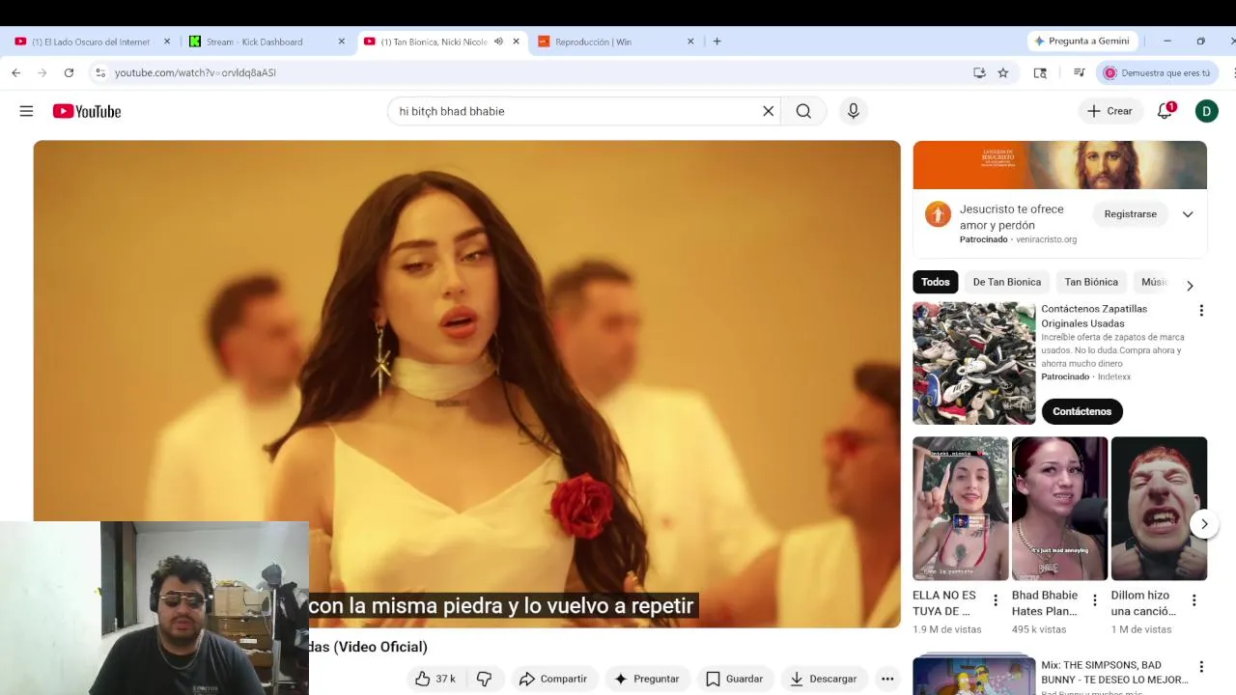The width and height of the screenshot is (1236, 695).
Task: Start voice search with the microphone
Action: (853, 111)
